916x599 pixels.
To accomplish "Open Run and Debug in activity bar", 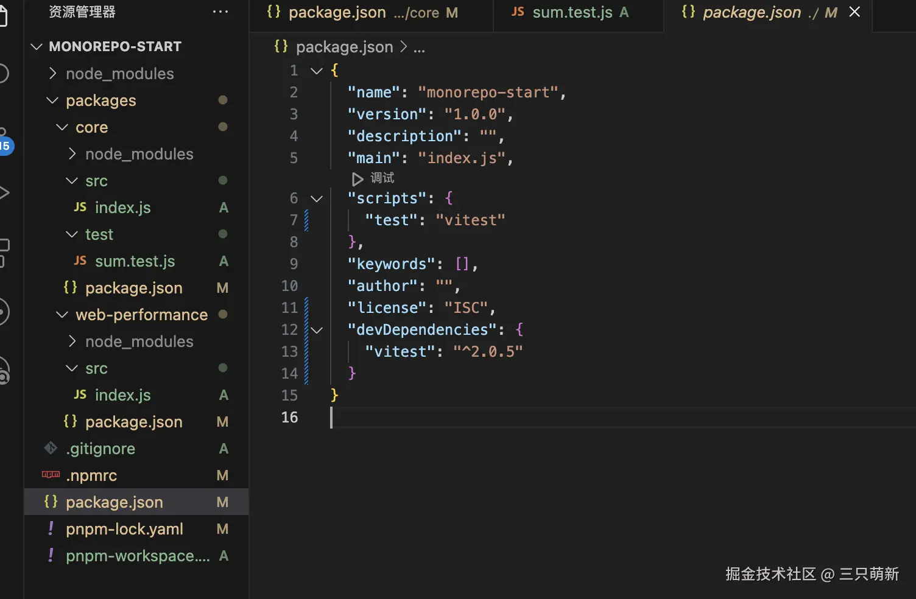I will pyautogui.click(x=4, y=193).
